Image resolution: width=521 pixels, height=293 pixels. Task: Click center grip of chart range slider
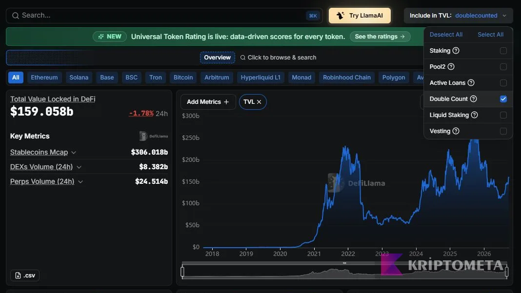click(344, 263)
